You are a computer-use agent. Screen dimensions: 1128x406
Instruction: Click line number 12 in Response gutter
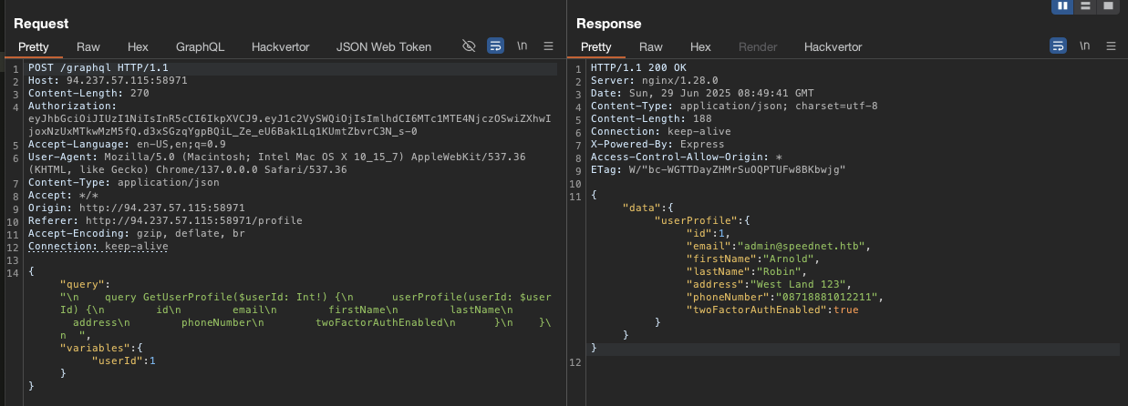(x=574, y=363)
